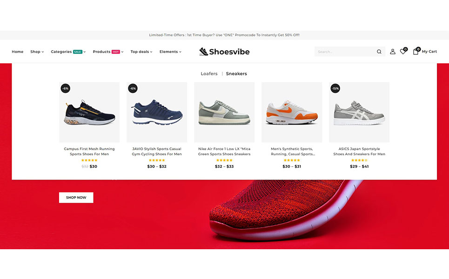Open the orange Nike sneaker thumbnail
This screenshot has height=279, width=449.
[292, 112]
